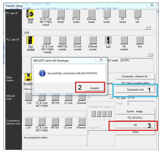Image resolution: width=162 pixels, height=153 pixels.
Task: Click the Close button in Transfer Setup
Action: point(135,132)
